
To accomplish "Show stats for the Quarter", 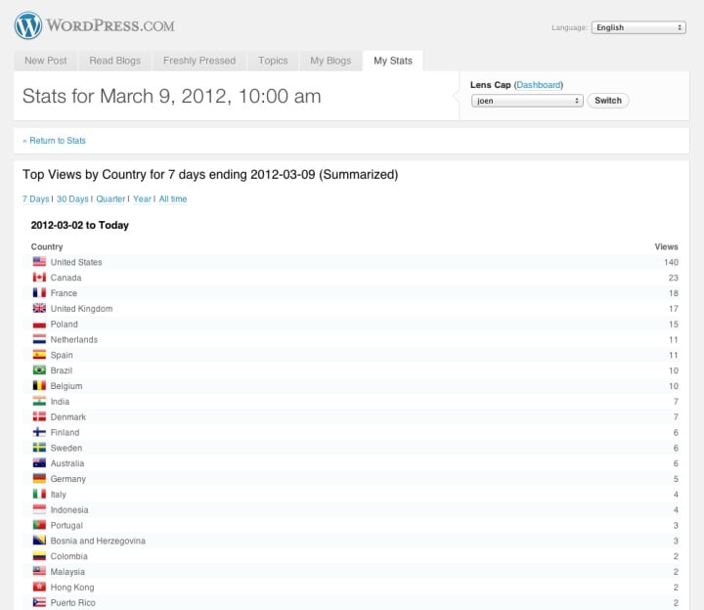I will 110,198.
